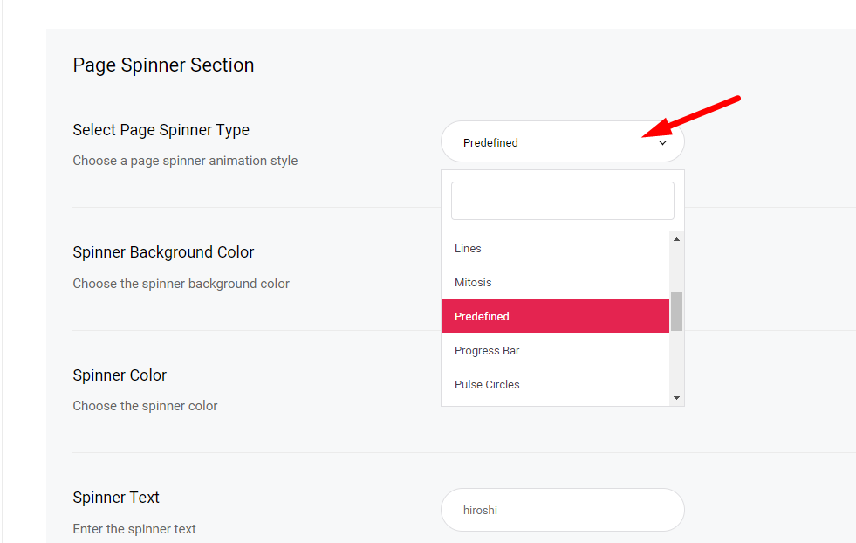This screenshot has width=856, height=543.
Task: Click scrollbar track below the thumb
Action: click(676, 361)
